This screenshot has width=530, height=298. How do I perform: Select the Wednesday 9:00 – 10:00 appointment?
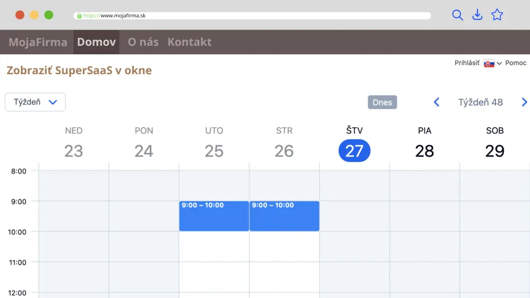pos(284,216)
